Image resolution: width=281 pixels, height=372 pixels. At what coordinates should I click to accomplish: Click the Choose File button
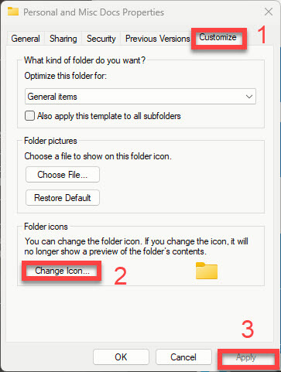[x=63, y=175]
